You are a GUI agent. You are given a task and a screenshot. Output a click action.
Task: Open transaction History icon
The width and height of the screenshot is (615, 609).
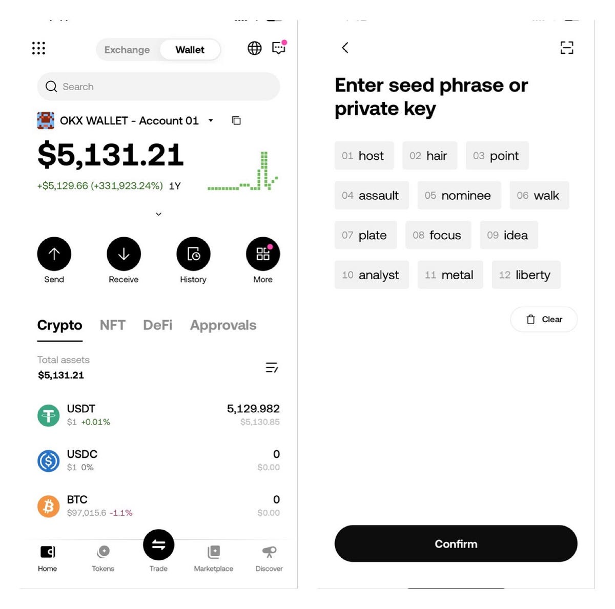[193, 253]
